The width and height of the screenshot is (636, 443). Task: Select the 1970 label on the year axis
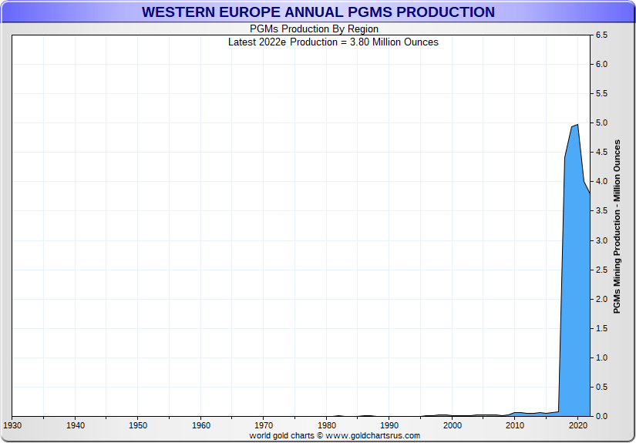264,425
